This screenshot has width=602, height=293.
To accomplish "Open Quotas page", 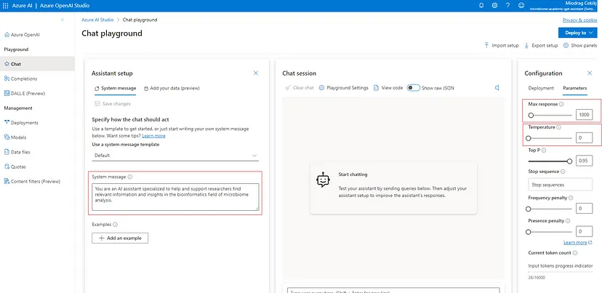I will [15, 167].
